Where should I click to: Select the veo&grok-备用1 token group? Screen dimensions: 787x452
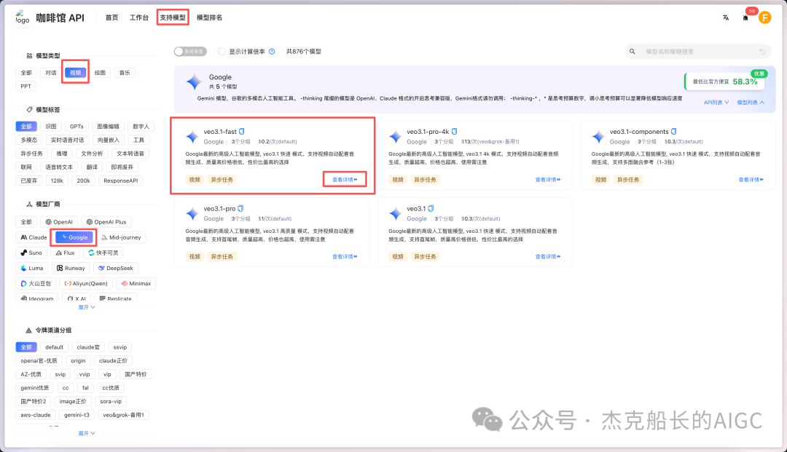123,415
